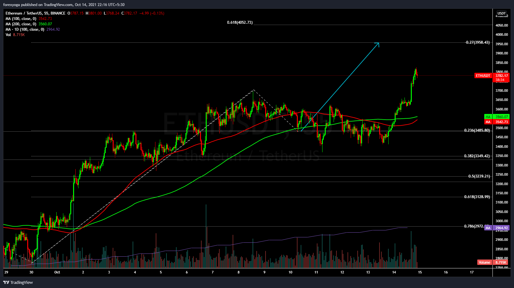514x288 pixels.
Task: Click the purple MA 2964.92 axis label
Action: (x=497, y=228)
